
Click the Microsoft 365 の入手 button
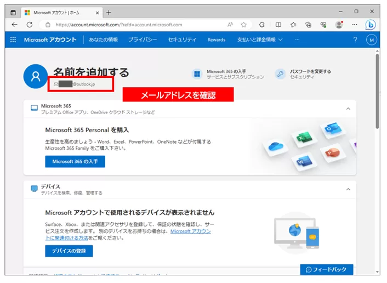coord(75,161)
